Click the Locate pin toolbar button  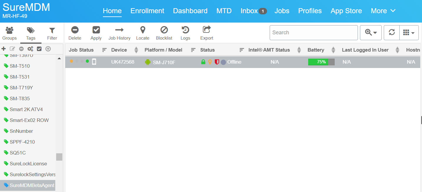pyautogui.click(x=143, y=33)
